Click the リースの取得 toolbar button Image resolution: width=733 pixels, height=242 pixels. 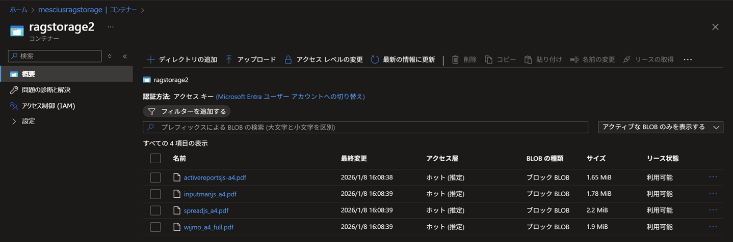[648, 59]
